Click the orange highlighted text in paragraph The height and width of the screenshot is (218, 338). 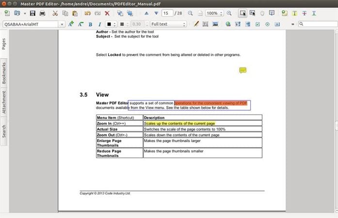(x=210, y=103)
